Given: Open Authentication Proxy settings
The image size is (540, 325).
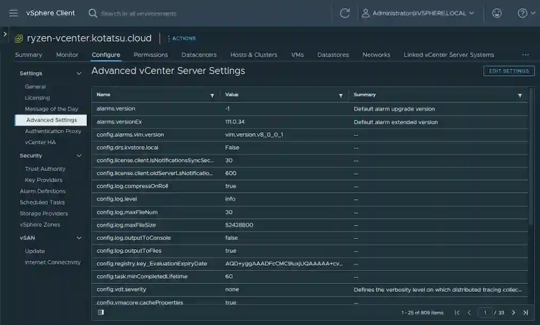Looking at the screenshot, I should click(x=53, y=131).
